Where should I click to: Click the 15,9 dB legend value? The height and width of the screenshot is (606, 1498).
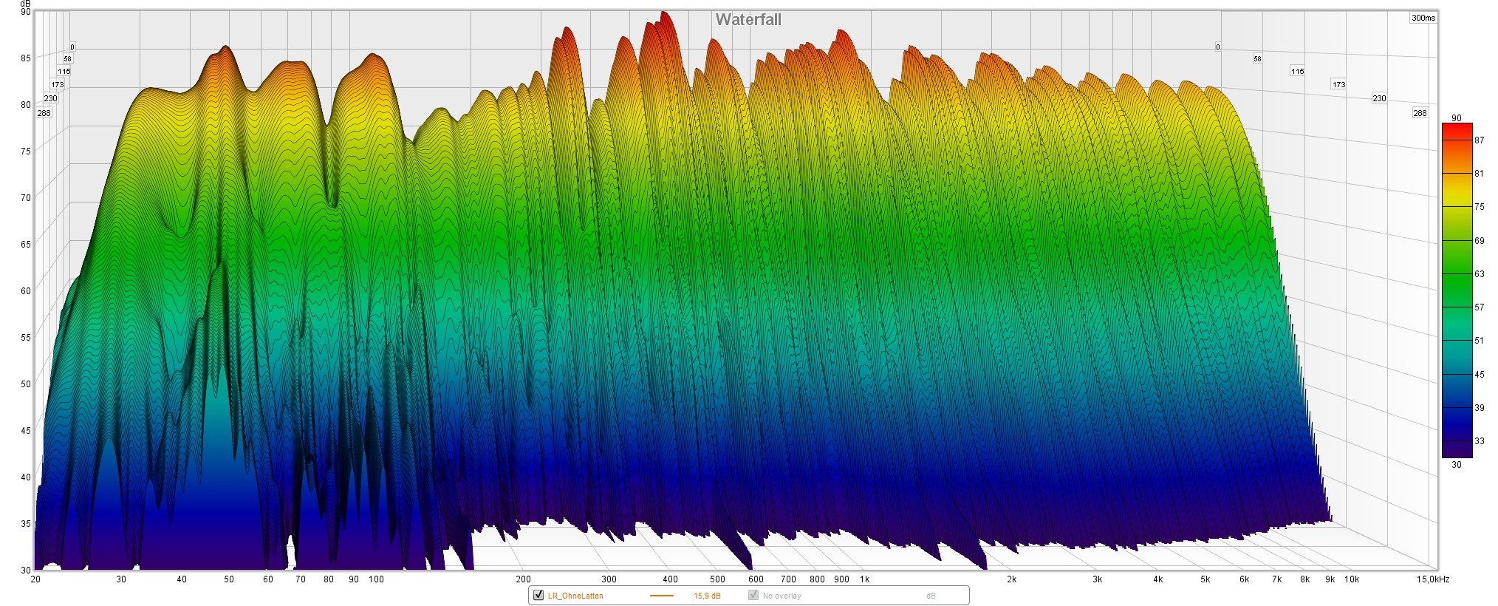click(707, 596)
